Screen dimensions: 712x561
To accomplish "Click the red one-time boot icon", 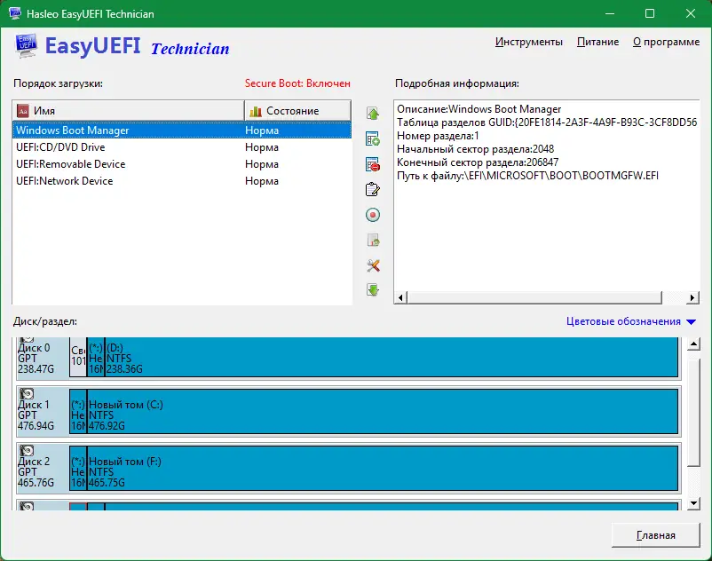I will (373, 215).
